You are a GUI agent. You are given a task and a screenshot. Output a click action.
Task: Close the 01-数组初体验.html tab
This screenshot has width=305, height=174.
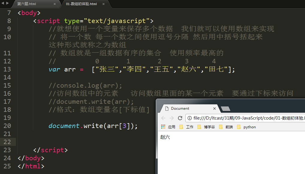[x=103, y=4]
